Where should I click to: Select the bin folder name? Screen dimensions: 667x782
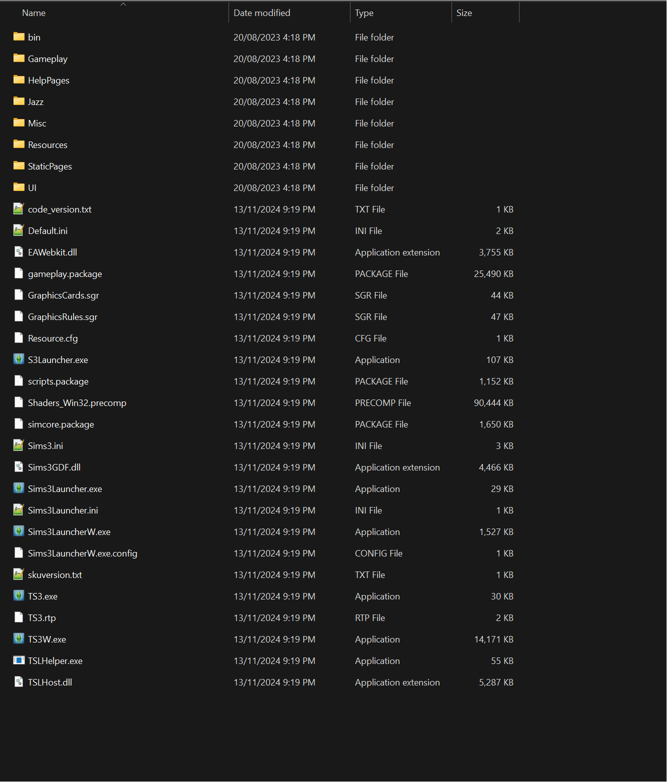click(x=34, y=37)
